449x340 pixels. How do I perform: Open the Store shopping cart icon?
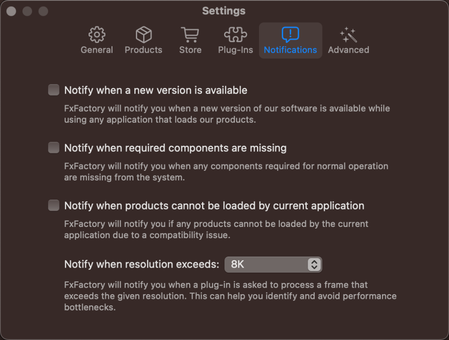click(190, 34)
